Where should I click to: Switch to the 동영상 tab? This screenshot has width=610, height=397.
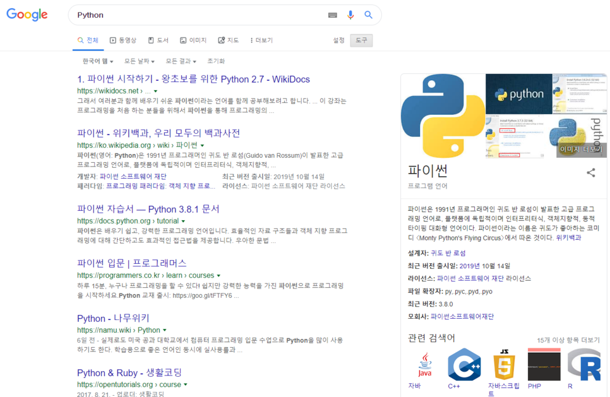[123, 40]
